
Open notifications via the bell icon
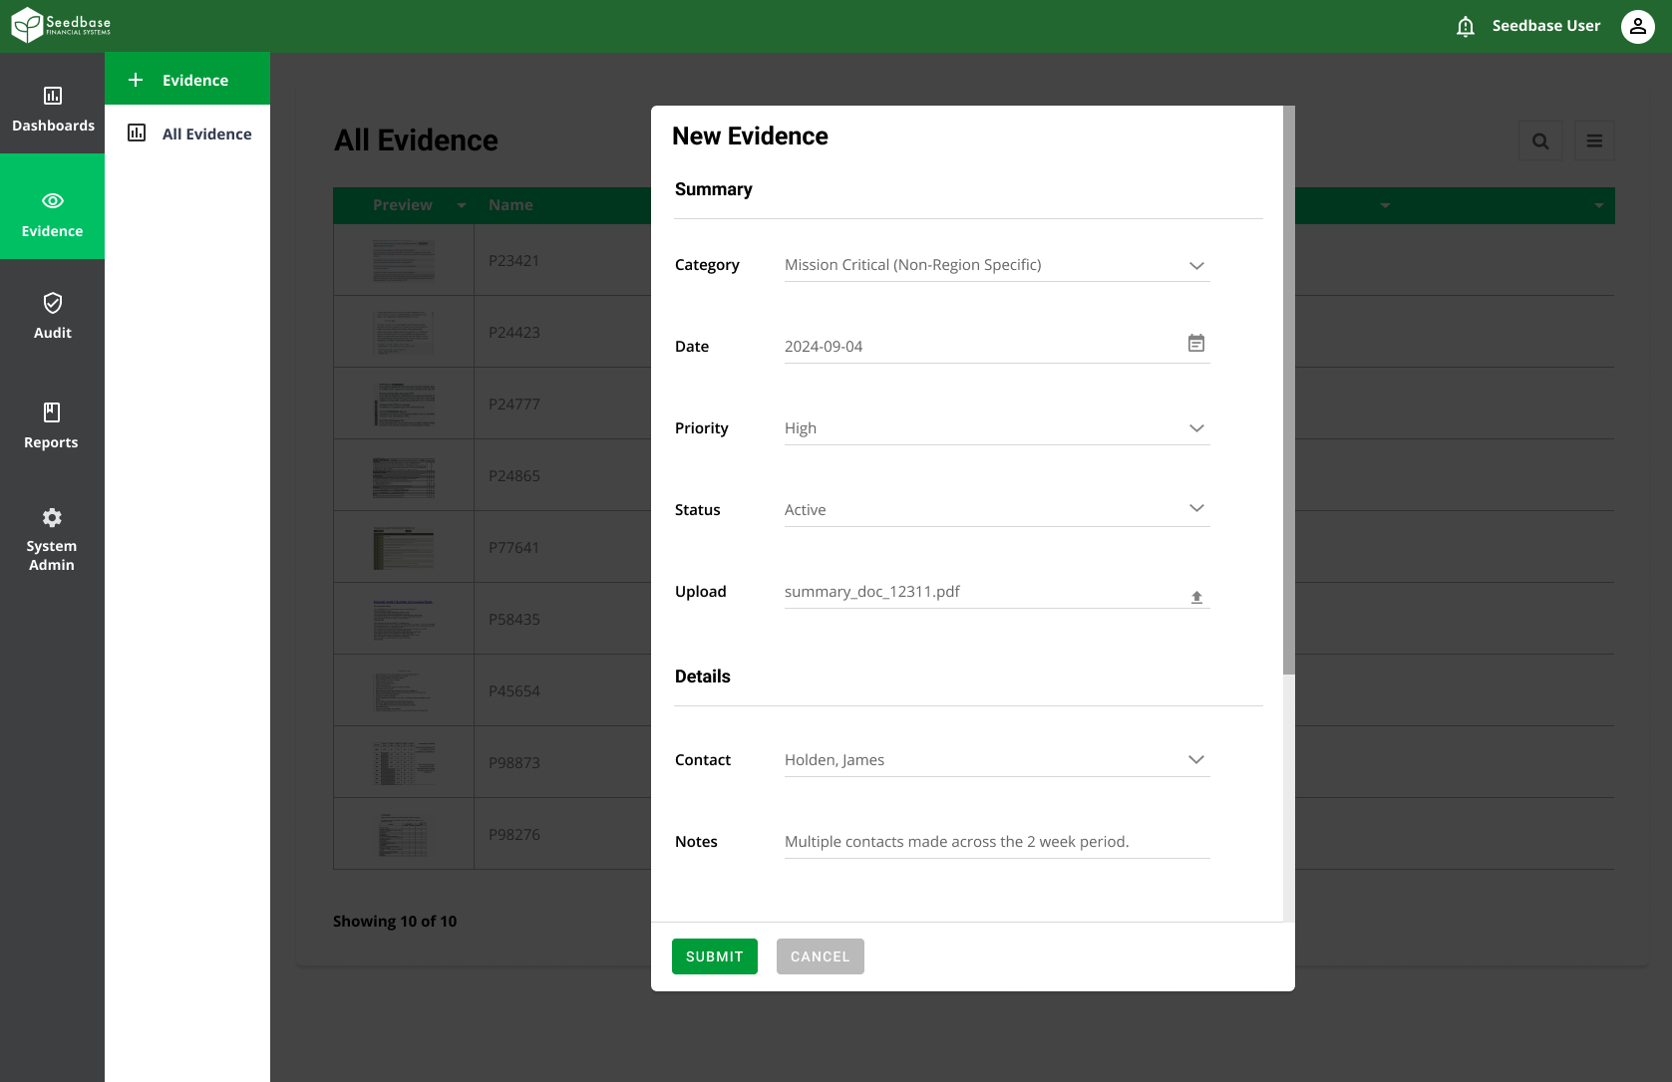(x=1465, y=26)
